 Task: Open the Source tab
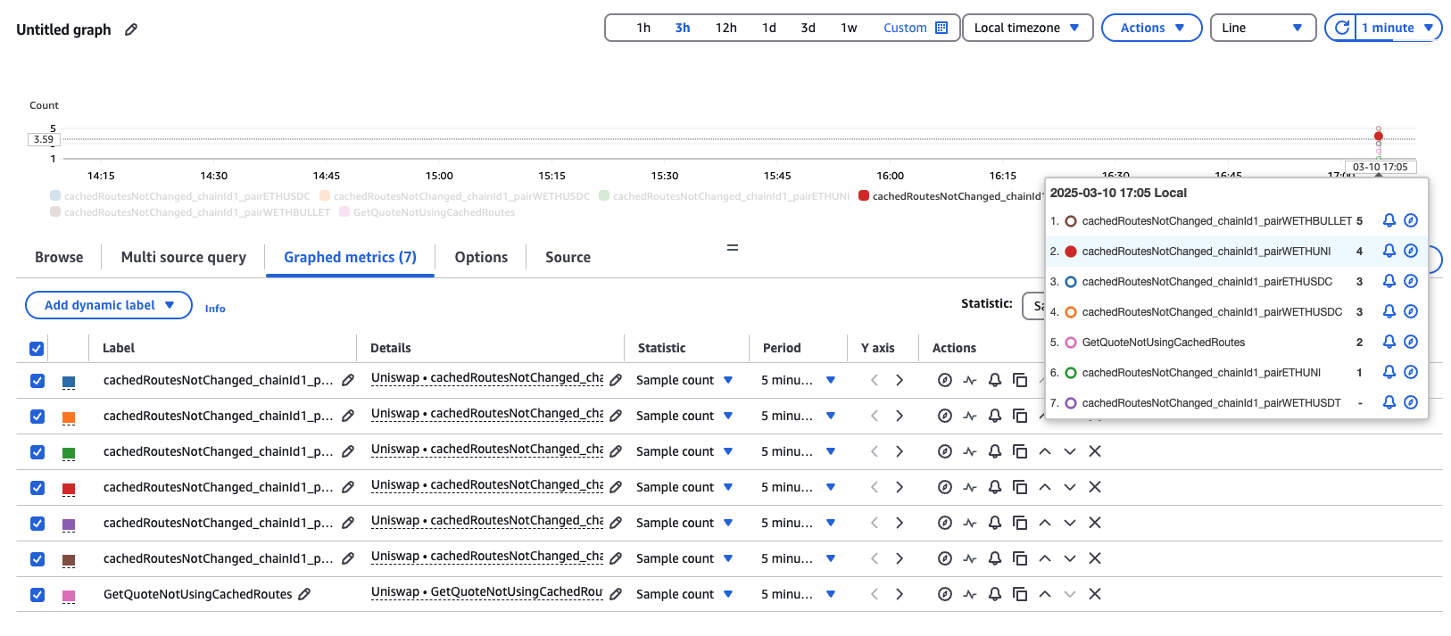[568, 257]
